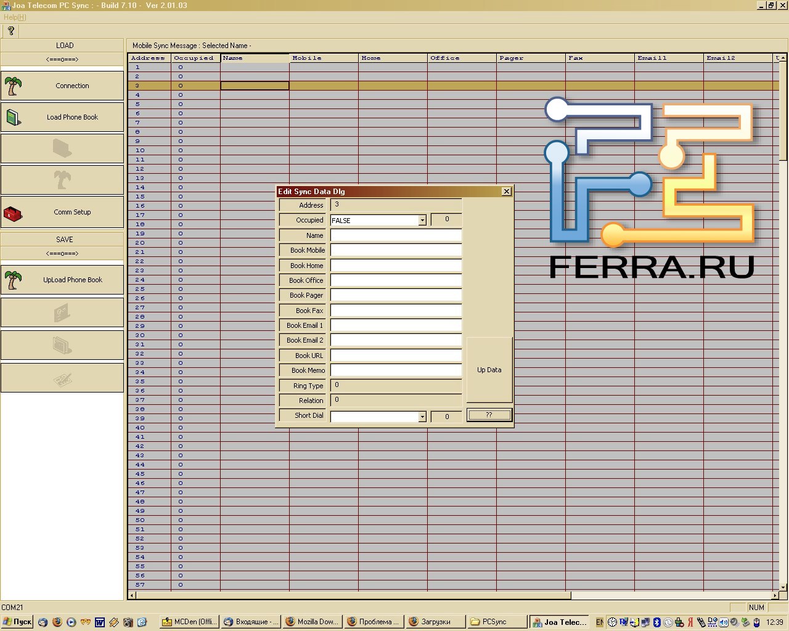The width and height of the screenshot is (789, 631).
Task: Close the Edit Sync Data Dlg
Action: pos(507,192)
